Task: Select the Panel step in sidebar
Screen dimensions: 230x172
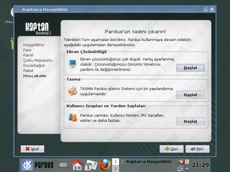Action: [28, 55]
